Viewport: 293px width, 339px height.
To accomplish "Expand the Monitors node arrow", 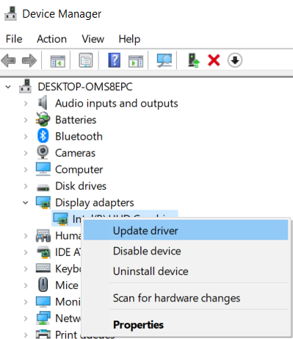I will coord(26,302).
